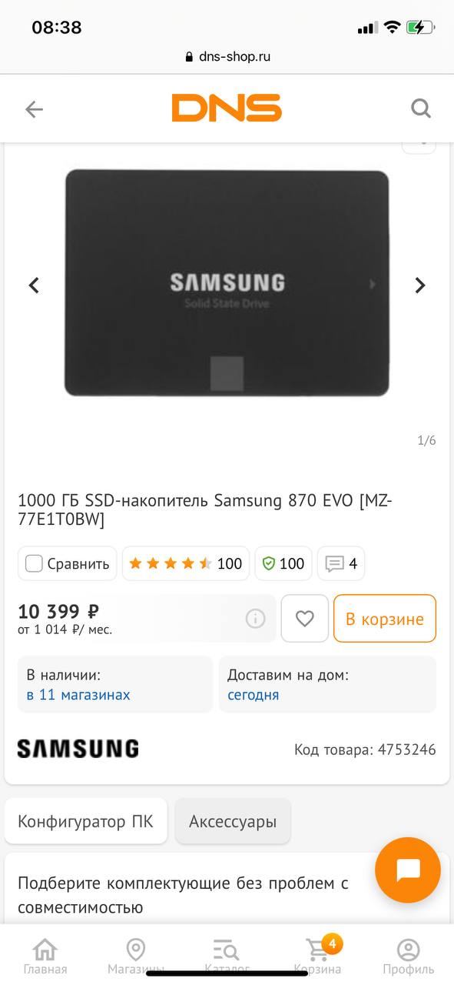Image resolution: width=454 pixels, height=985 pixels.
Task: Tap the Samsung SSD product image
Action: pos(227,283)
